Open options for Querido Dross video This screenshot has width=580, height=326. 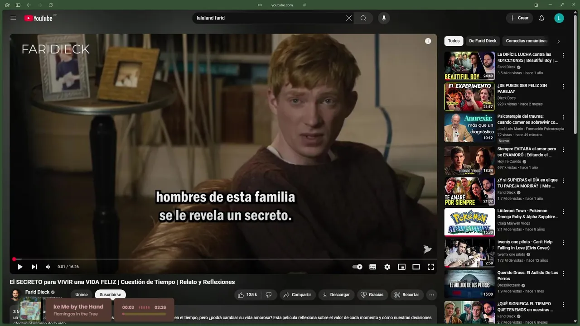point(563,273)
